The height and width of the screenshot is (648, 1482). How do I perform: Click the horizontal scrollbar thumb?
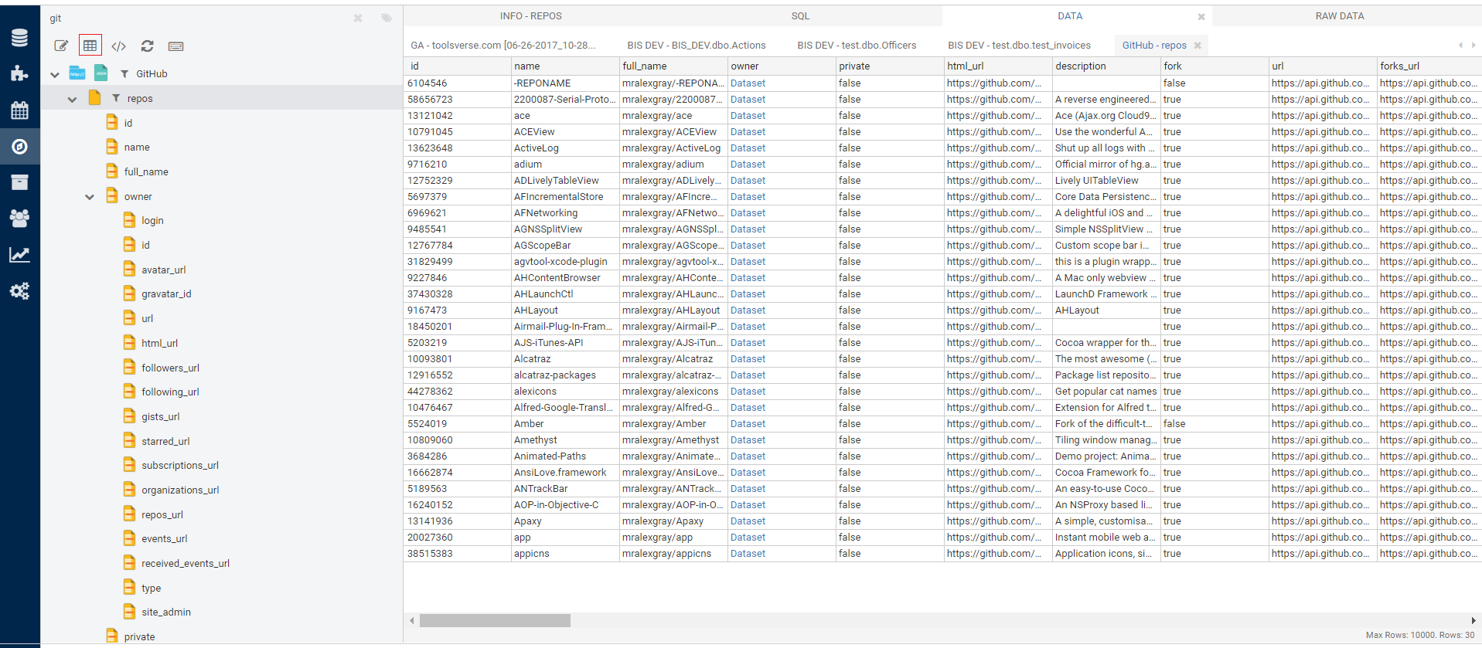click(x=495, y=620)
